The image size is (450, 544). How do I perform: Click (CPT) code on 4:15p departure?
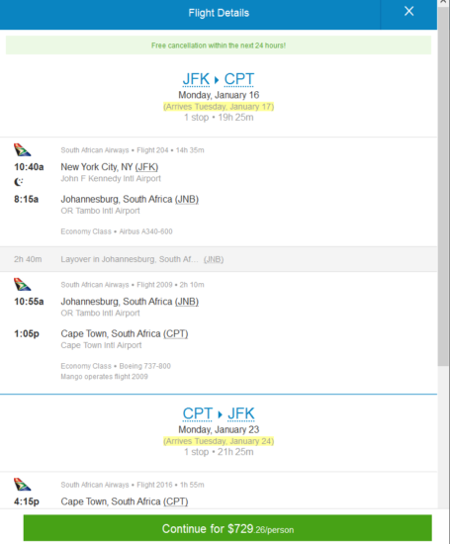click(176, 501)
